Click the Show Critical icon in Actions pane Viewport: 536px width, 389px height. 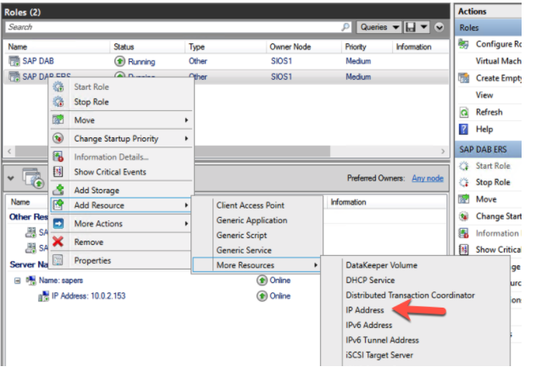[464, 250]
